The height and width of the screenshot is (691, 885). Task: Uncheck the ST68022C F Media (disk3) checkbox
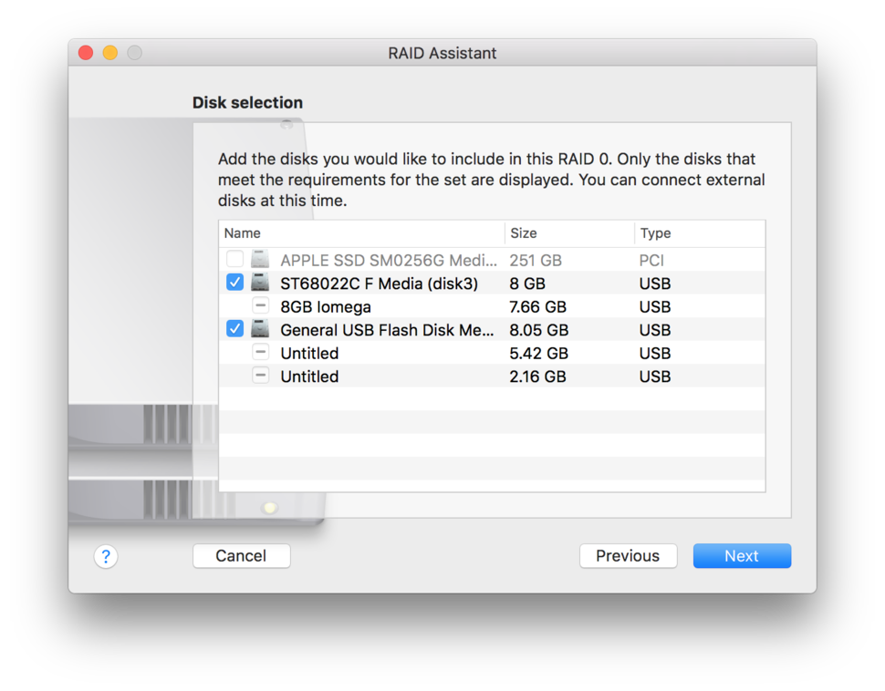tap(234, 282)
